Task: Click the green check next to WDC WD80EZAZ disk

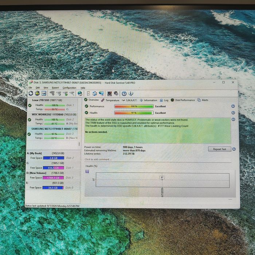Action: click(x=30, y=120)
